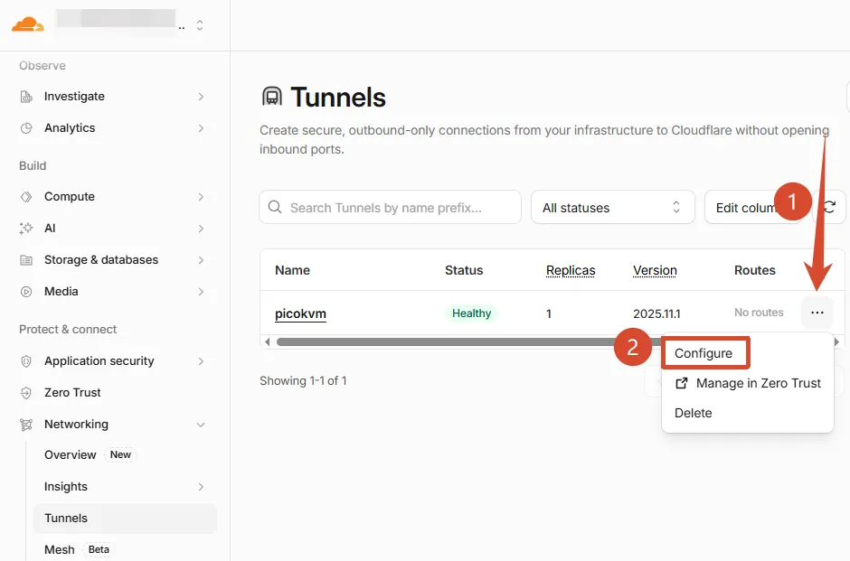Image resolution: width=850 pixels, height=561 pixels.
Task: Click the Analytics pie chart icon
Action: point(26,128)
